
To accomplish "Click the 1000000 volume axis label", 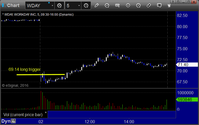I will coord(185,93).
